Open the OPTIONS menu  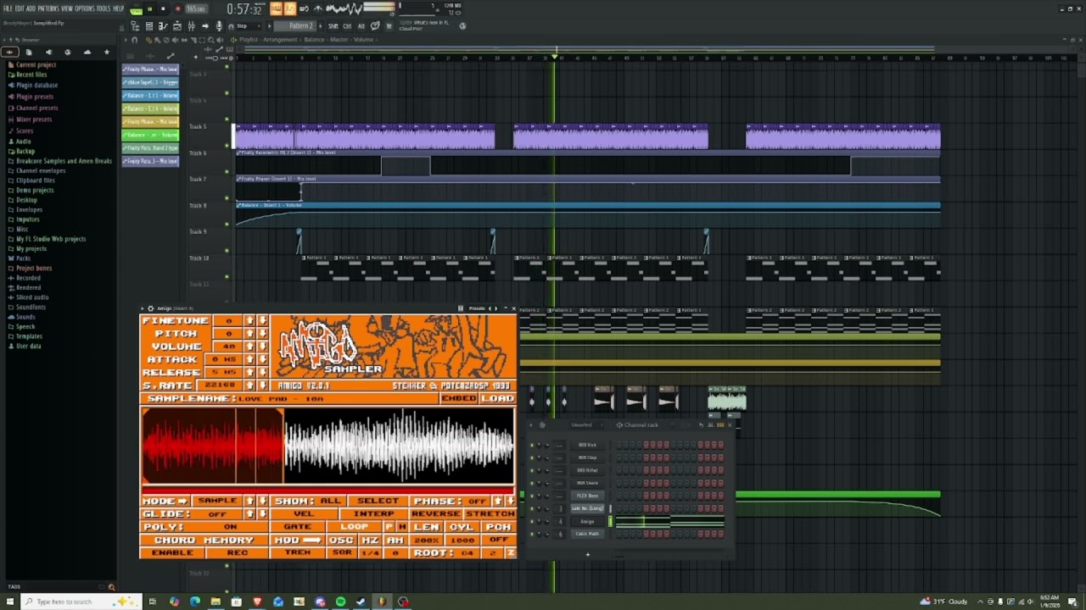pos(85,8)
